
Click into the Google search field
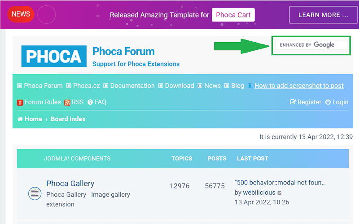pyautogui.click(x=311, y=45)
